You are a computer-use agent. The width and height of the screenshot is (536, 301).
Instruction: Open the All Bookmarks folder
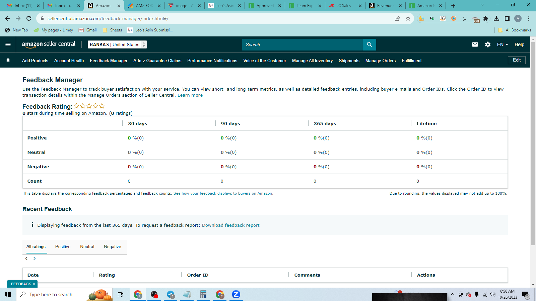[x=515, y=30]
